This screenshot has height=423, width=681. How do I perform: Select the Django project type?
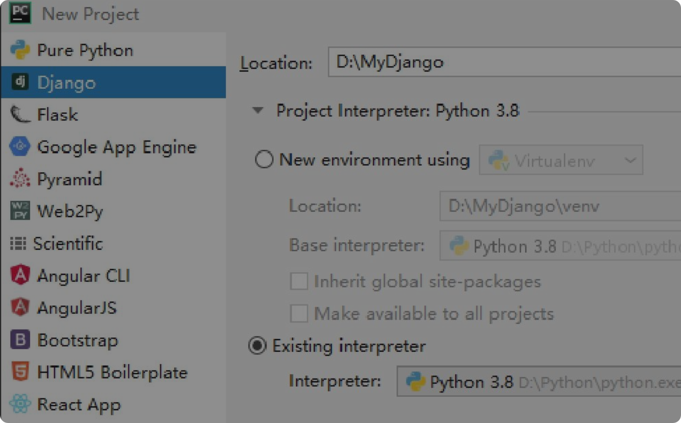point(113,82)
